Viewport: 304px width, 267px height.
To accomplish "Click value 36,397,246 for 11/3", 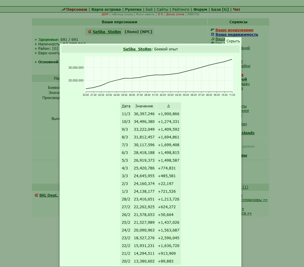I will pos(144,114).
